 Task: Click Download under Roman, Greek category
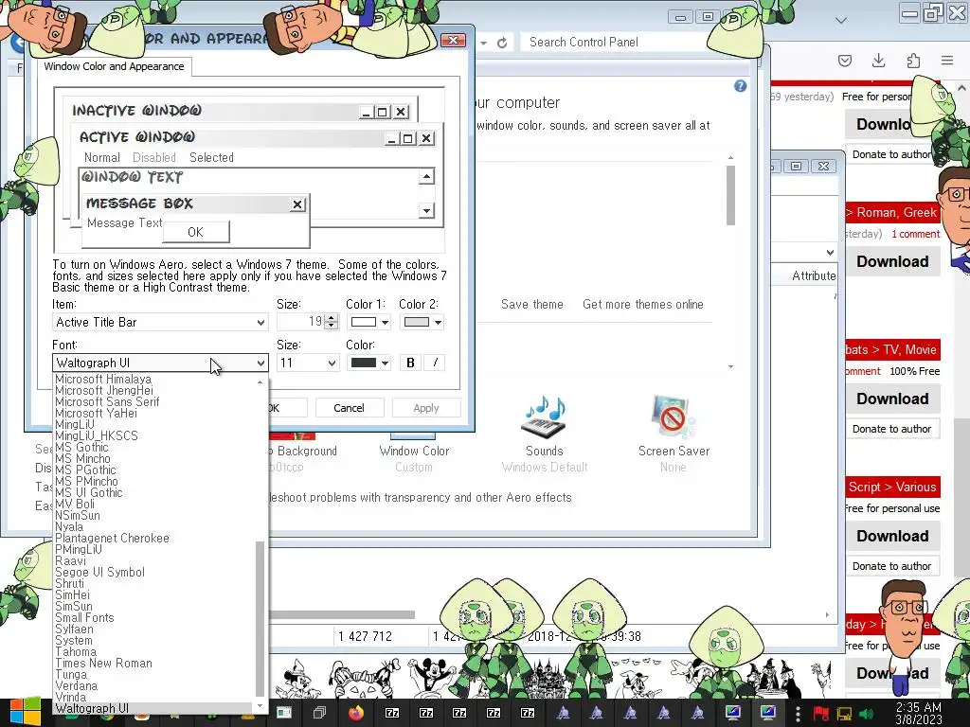[892, 261]
